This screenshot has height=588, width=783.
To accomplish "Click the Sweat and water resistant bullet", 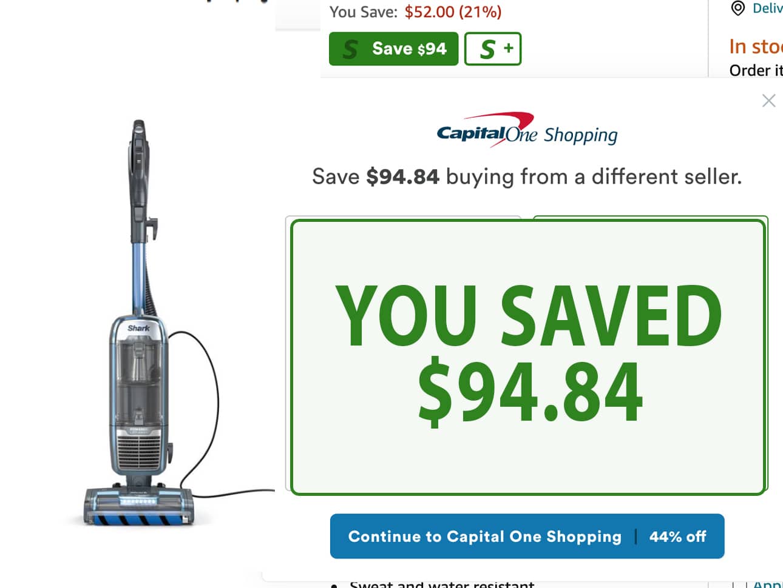I will [x=442, y=584].
